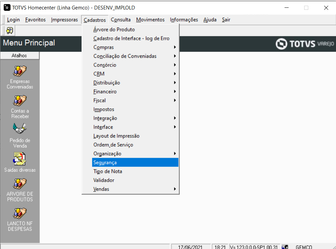Image resolution: width=336 pixels, height=249 pixels.
Task: Click the help question-mark toolbar icon
Action: (9, 31)
